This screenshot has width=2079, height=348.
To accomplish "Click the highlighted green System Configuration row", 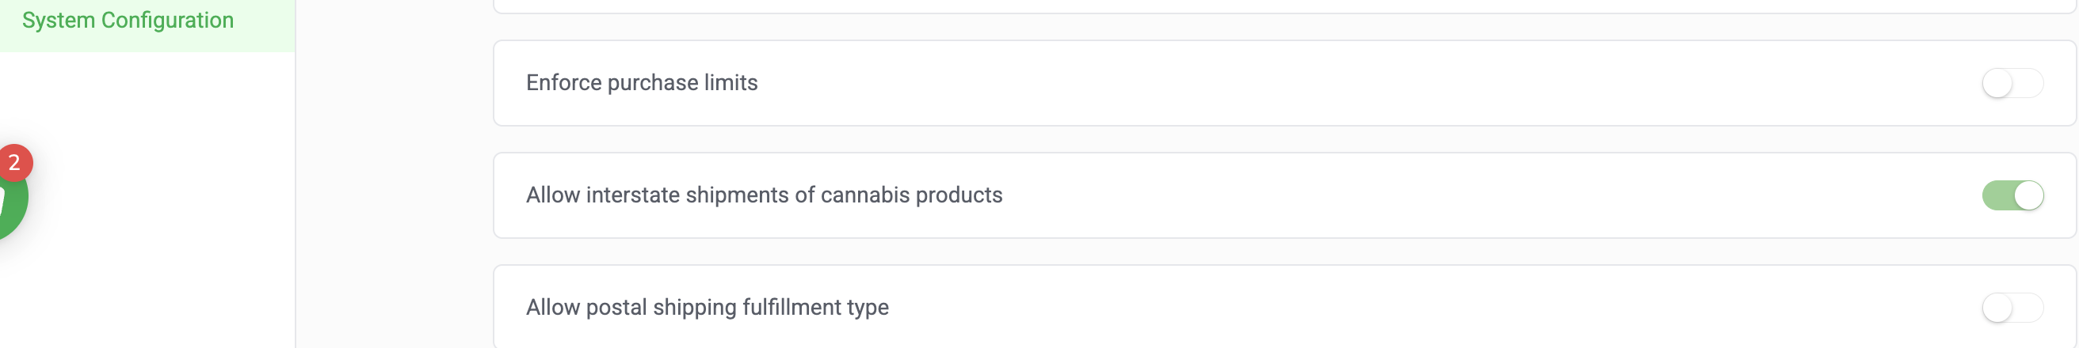I will 147,25.
